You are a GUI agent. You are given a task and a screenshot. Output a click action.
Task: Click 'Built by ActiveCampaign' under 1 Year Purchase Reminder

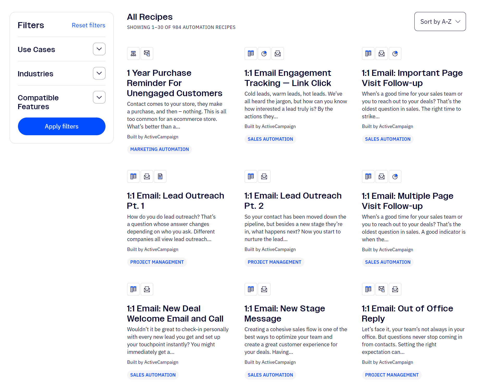point(153,137)
